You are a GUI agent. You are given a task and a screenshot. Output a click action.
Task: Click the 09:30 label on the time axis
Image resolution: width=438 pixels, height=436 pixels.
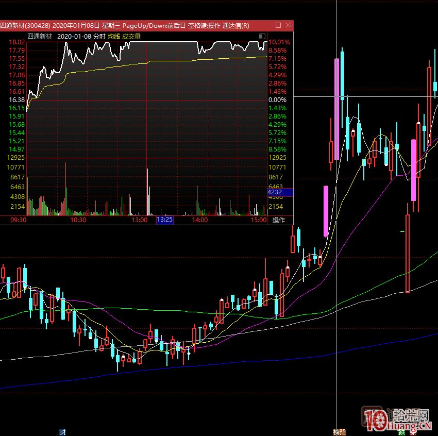[x=19, y=220]
